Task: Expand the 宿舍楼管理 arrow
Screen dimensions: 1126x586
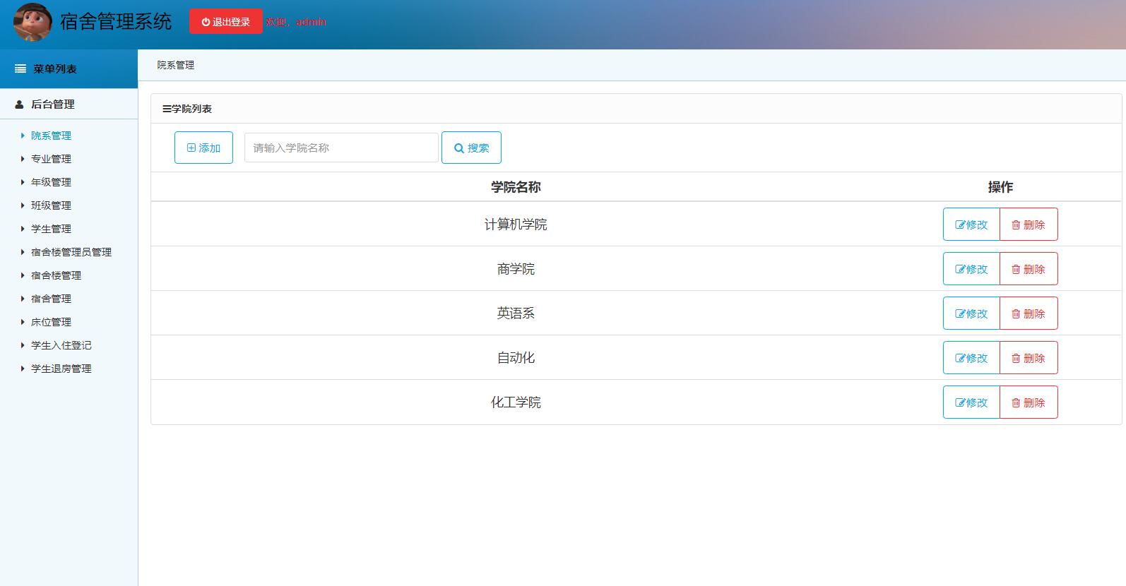Action: coord(23,275)
